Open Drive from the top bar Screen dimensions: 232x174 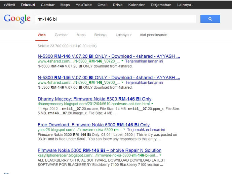click(x=118, y=5)
